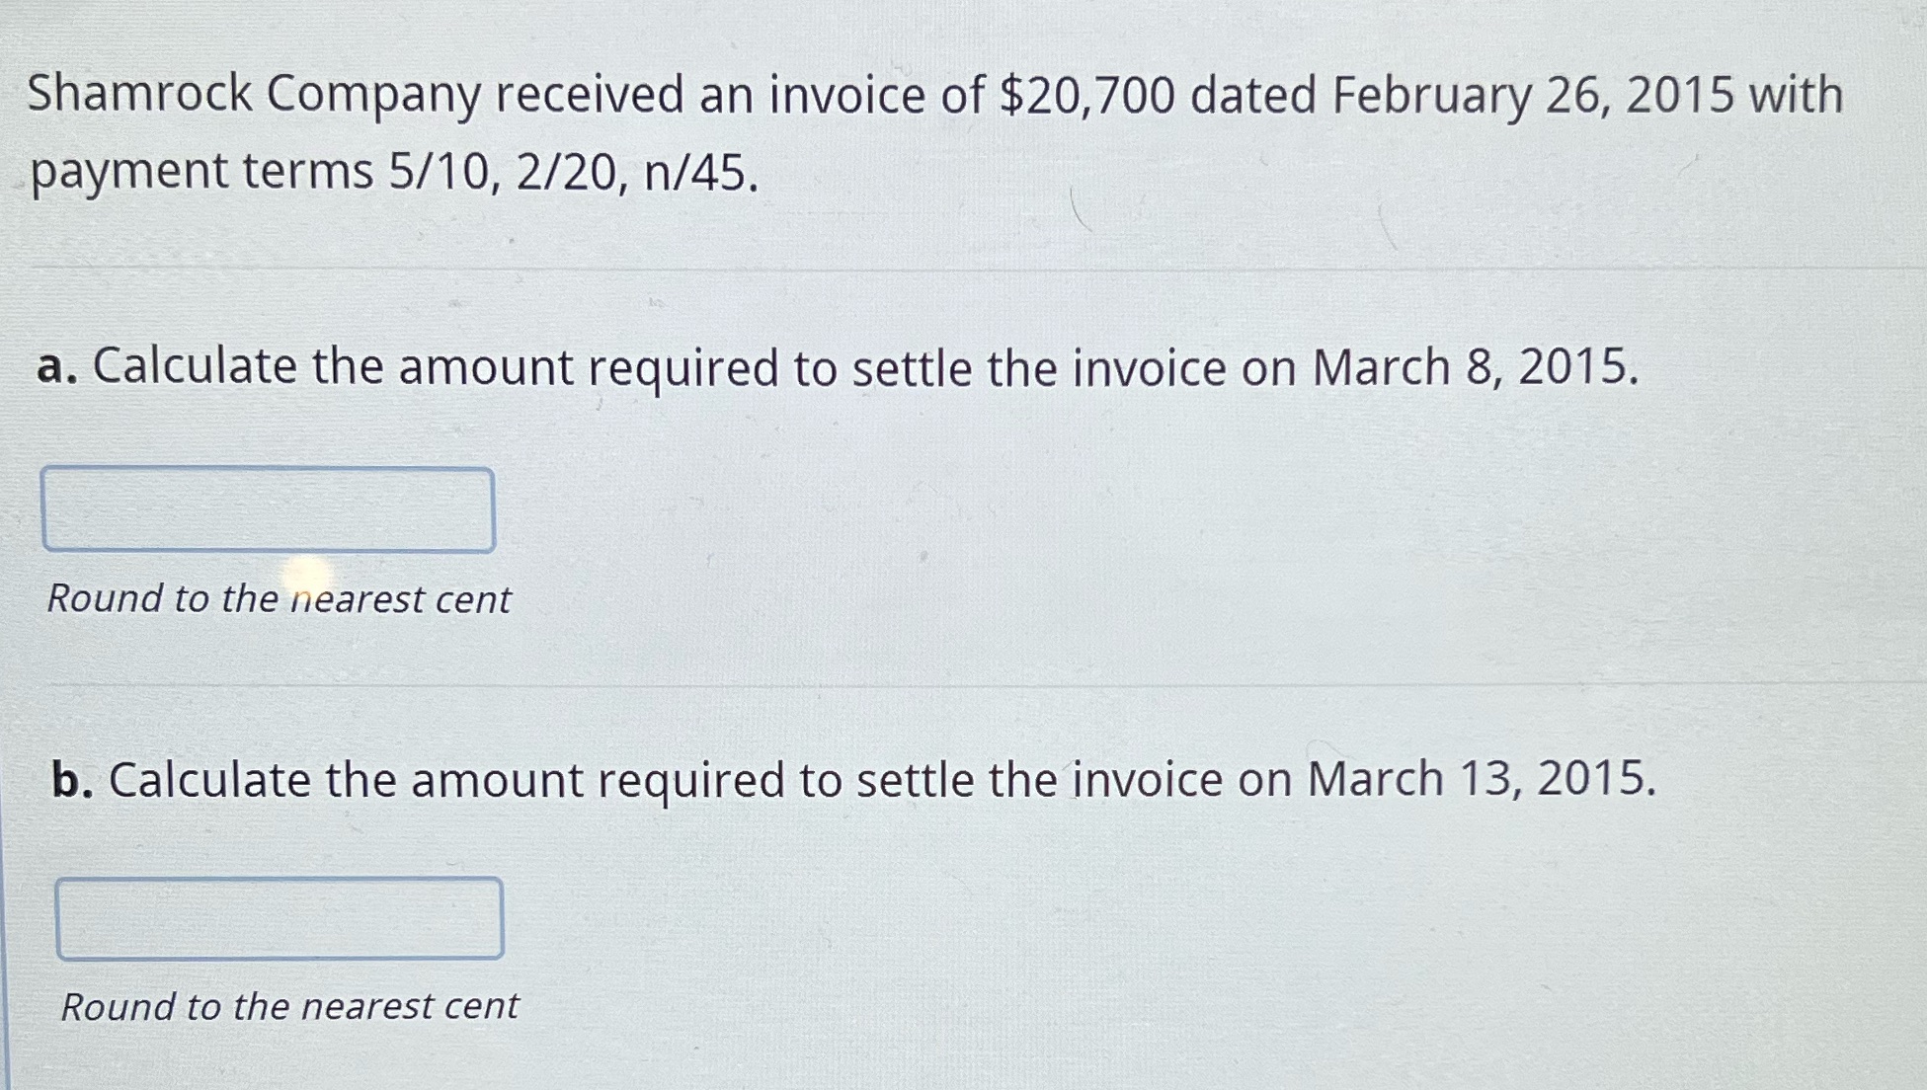Click the bold 'a.' question label
The width and height of the screenshot is (1927, 1090).
(x=56, y=367)
